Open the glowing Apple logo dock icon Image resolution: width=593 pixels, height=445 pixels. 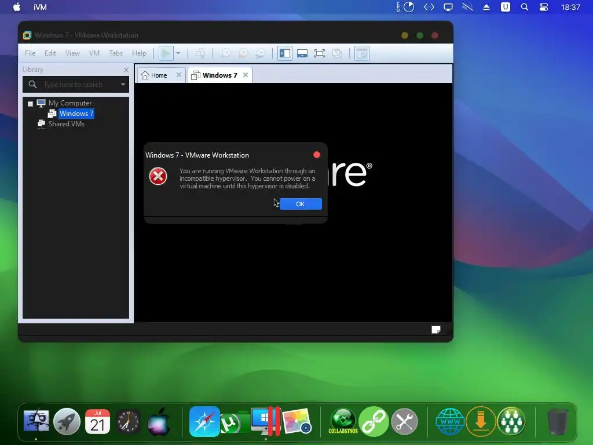coord(159,421)
